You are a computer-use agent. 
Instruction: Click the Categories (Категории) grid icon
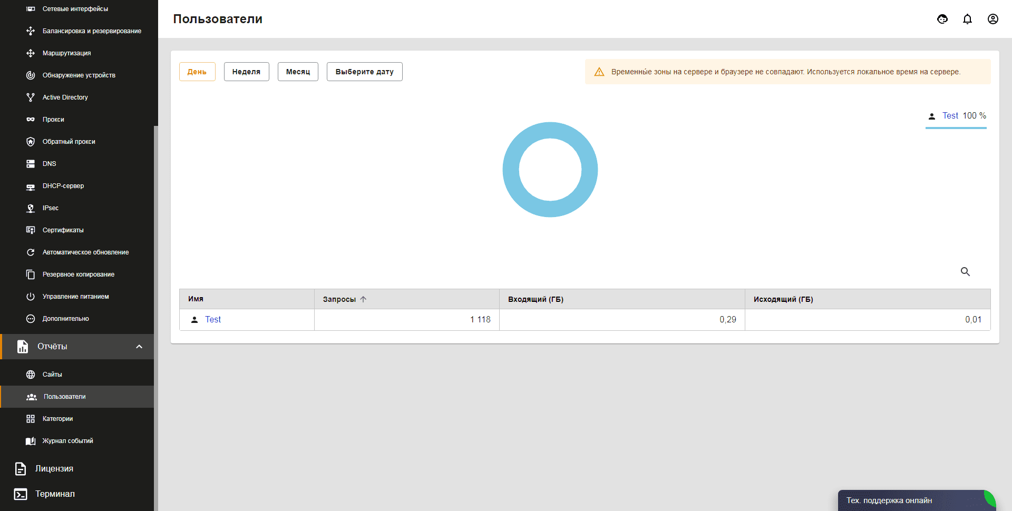click(31, 419)
